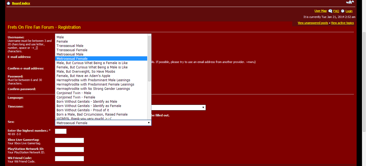This screenshot has height=166, width=366.
Task: Choose 'Male, But Overweight, So Have Moobs'
Action: [x=101, y=72]
